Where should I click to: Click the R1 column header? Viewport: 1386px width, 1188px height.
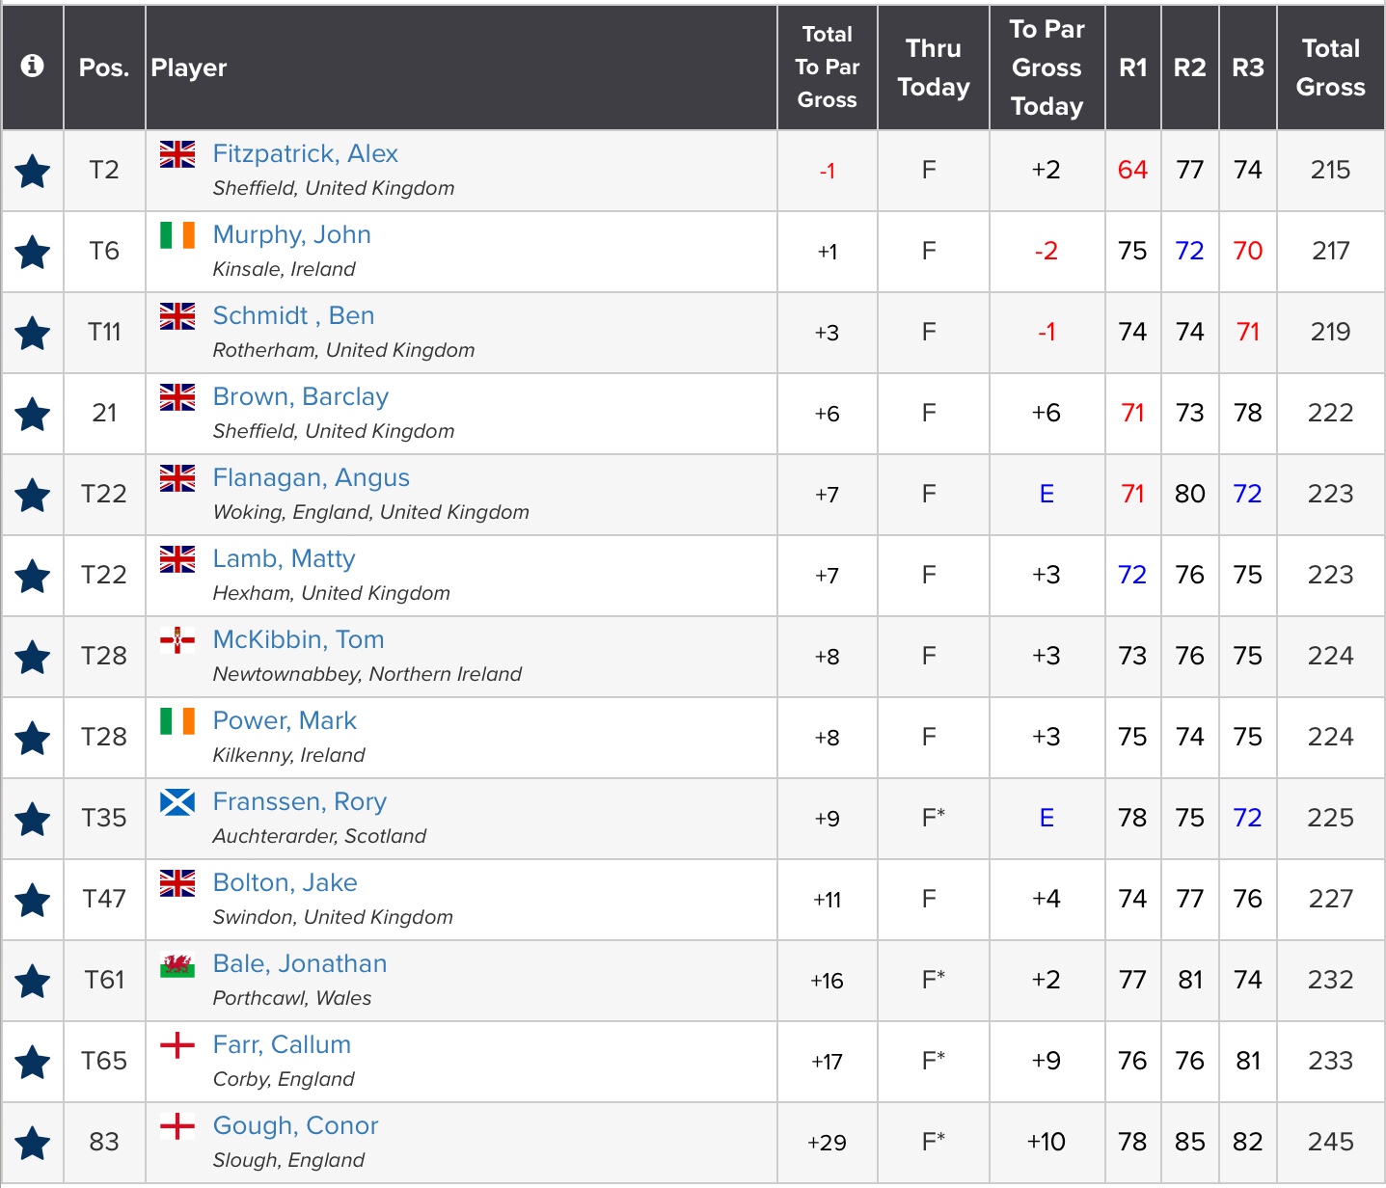(x=1133, y=67)
